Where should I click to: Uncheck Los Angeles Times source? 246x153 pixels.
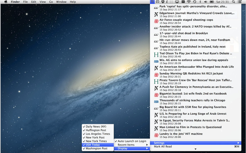[98, 134]
